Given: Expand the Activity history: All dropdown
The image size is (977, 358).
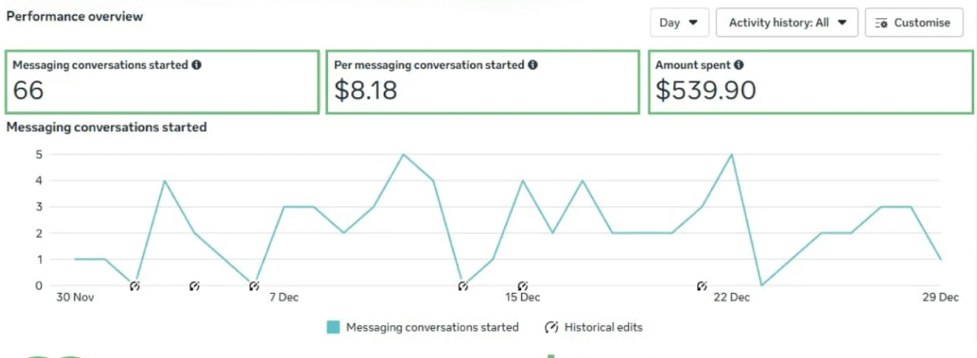Looking at the screenshot, I should (787, 23).
